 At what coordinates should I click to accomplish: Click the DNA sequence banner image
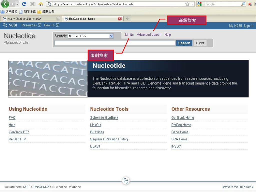coord(48,78)
